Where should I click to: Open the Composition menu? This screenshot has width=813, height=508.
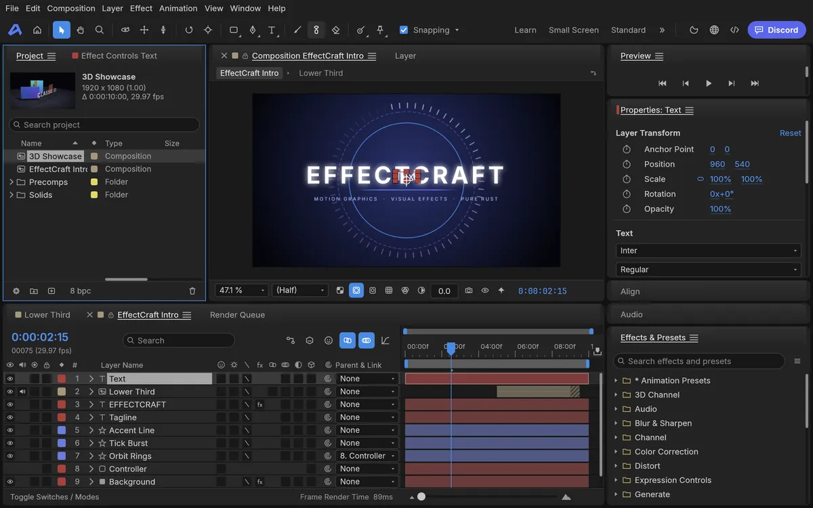71,8
